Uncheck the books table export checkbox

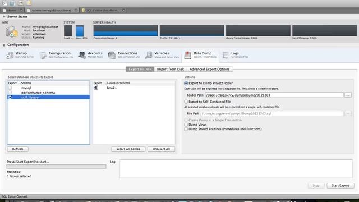(96, 88)
